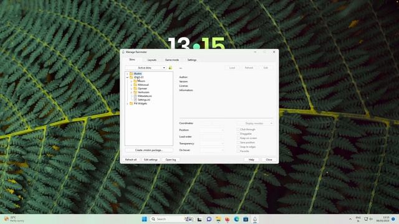This screenshot has width=399, height=224.
Task: Click the Open log button
Action: 170,160
